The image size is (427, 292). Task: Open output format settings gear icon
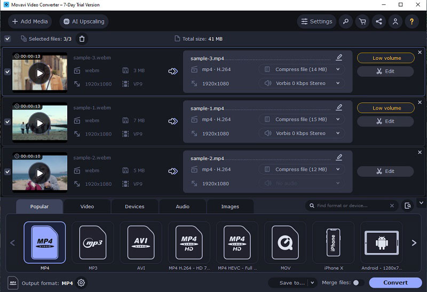81,283
